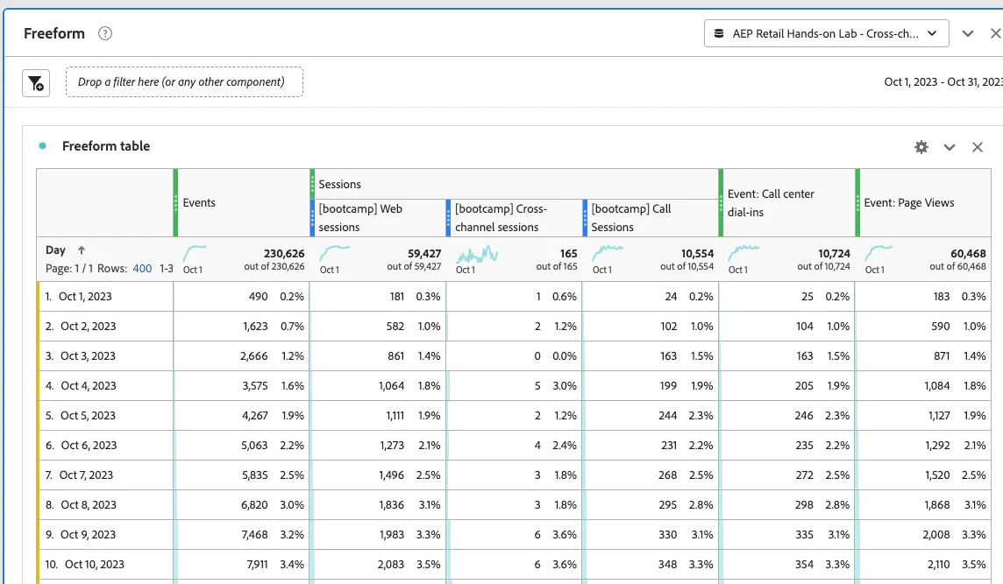Screen dimensions: 1003x584
Task: Click the 400 rows count link
Action: [x=142, y=268]
